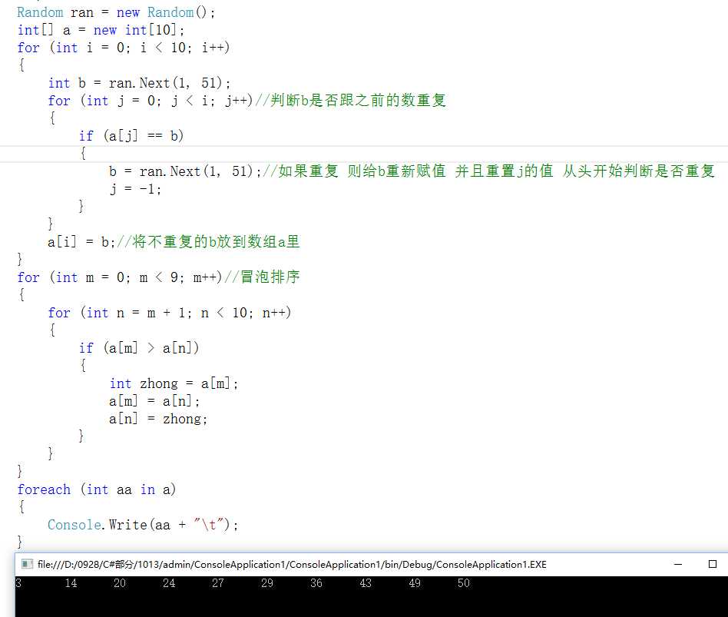Click the console output value 24
Screen dimensions: 728x617
[169, 583]
